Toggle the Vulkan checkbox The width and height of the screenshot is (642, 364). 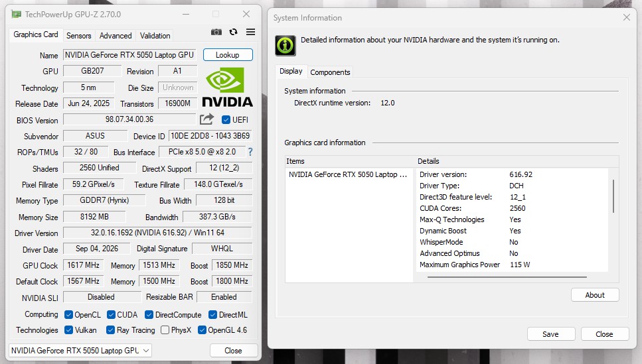tap(69, 330)
